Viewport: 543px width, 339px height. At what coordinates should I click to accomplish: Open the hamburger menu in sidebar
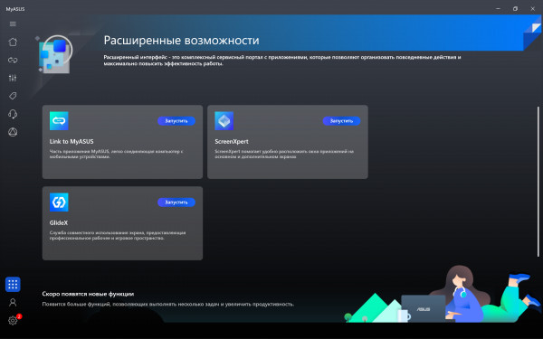13,24
